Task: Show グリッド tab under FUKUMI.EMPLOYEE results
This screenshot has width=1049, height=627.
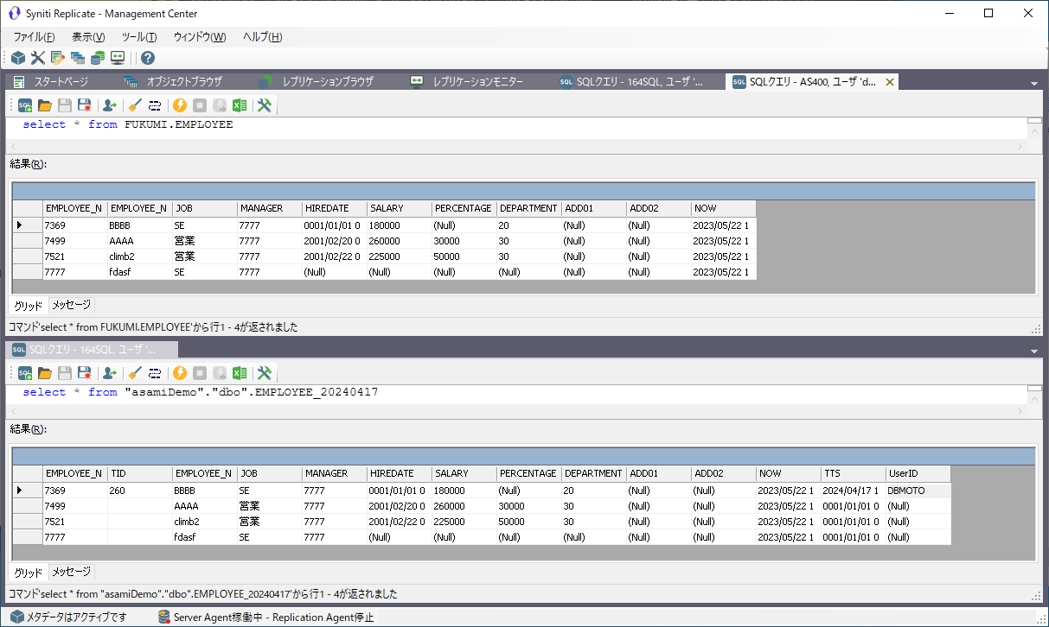Action: tap(29, 305)
